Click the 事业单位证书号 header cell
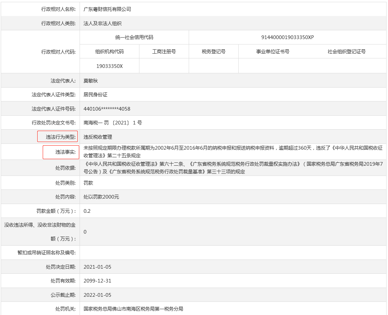 tap(273, 51)
